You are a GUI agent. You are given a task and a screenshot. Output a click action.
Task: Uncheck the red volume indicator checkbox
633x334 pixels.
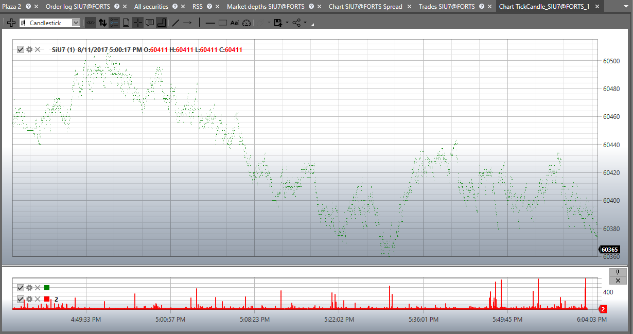(21, 299)
